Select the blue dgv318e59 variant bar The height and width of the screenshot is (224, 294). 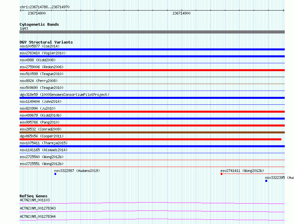coord(152,98)
